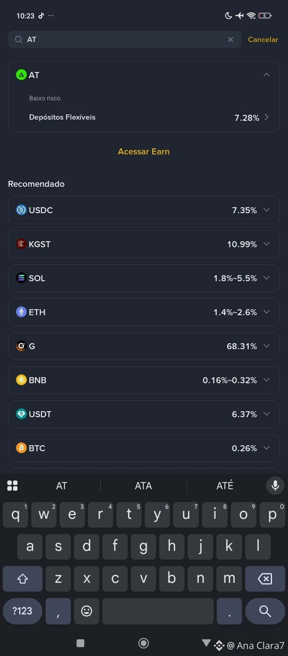This screenshot has height=656, width=288.
Task: Collapse the AT product card
Action: [x=266, y=75]
